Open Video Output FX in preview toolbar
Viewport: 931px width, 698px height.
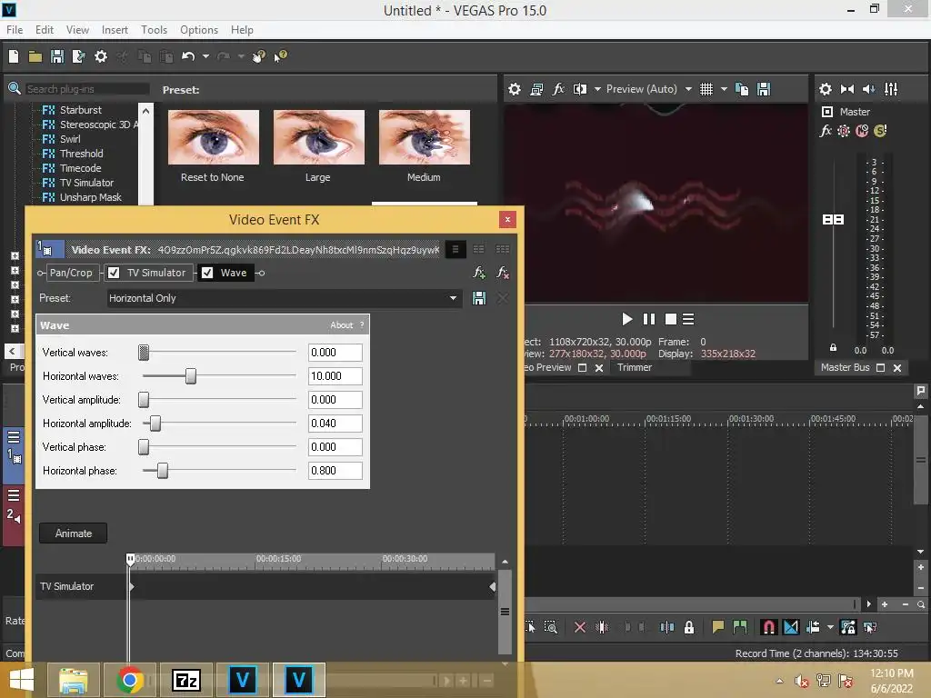tap(558, 89)
